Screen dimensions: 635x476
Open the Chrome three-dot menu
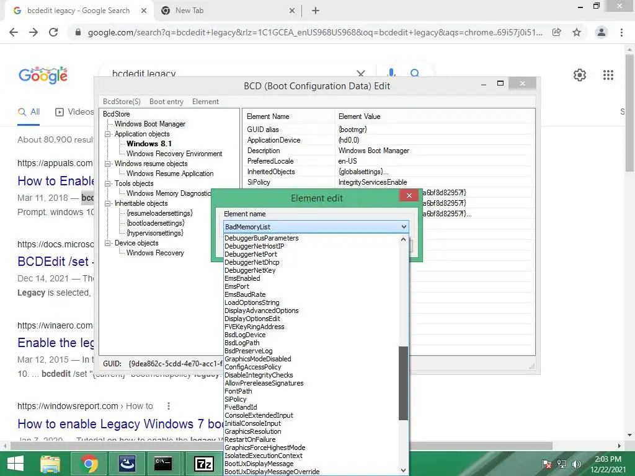[x=621, y=32]
